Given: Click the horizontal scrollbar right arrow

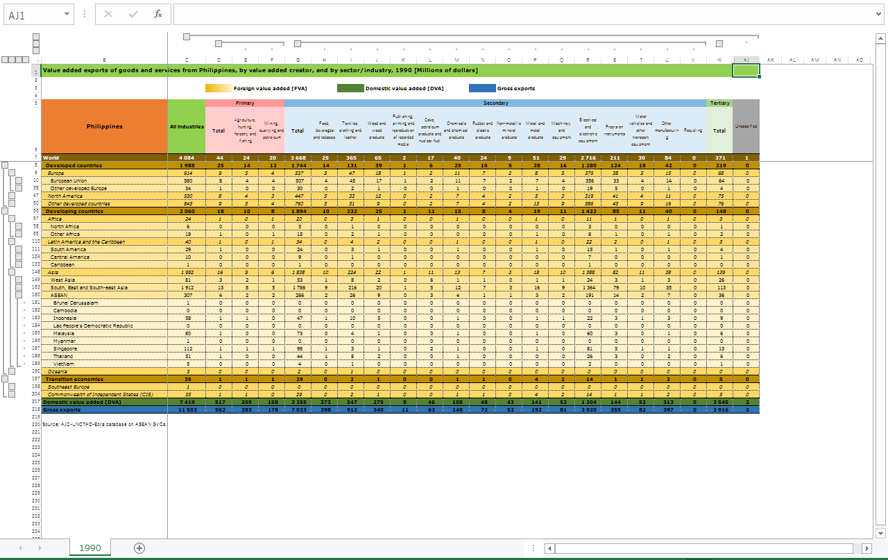Looking at the screenshot, I should (866, 548).
